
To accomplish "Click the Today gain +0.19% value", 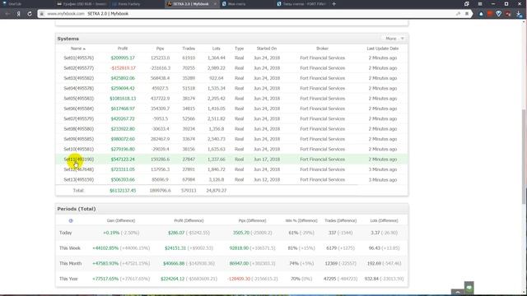I will [x=111, y=233].
